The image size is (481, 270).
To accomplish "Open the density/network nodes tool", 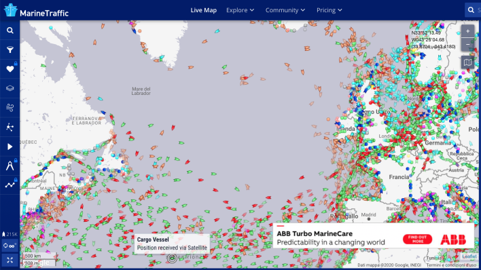I will [x=10, y=127].
